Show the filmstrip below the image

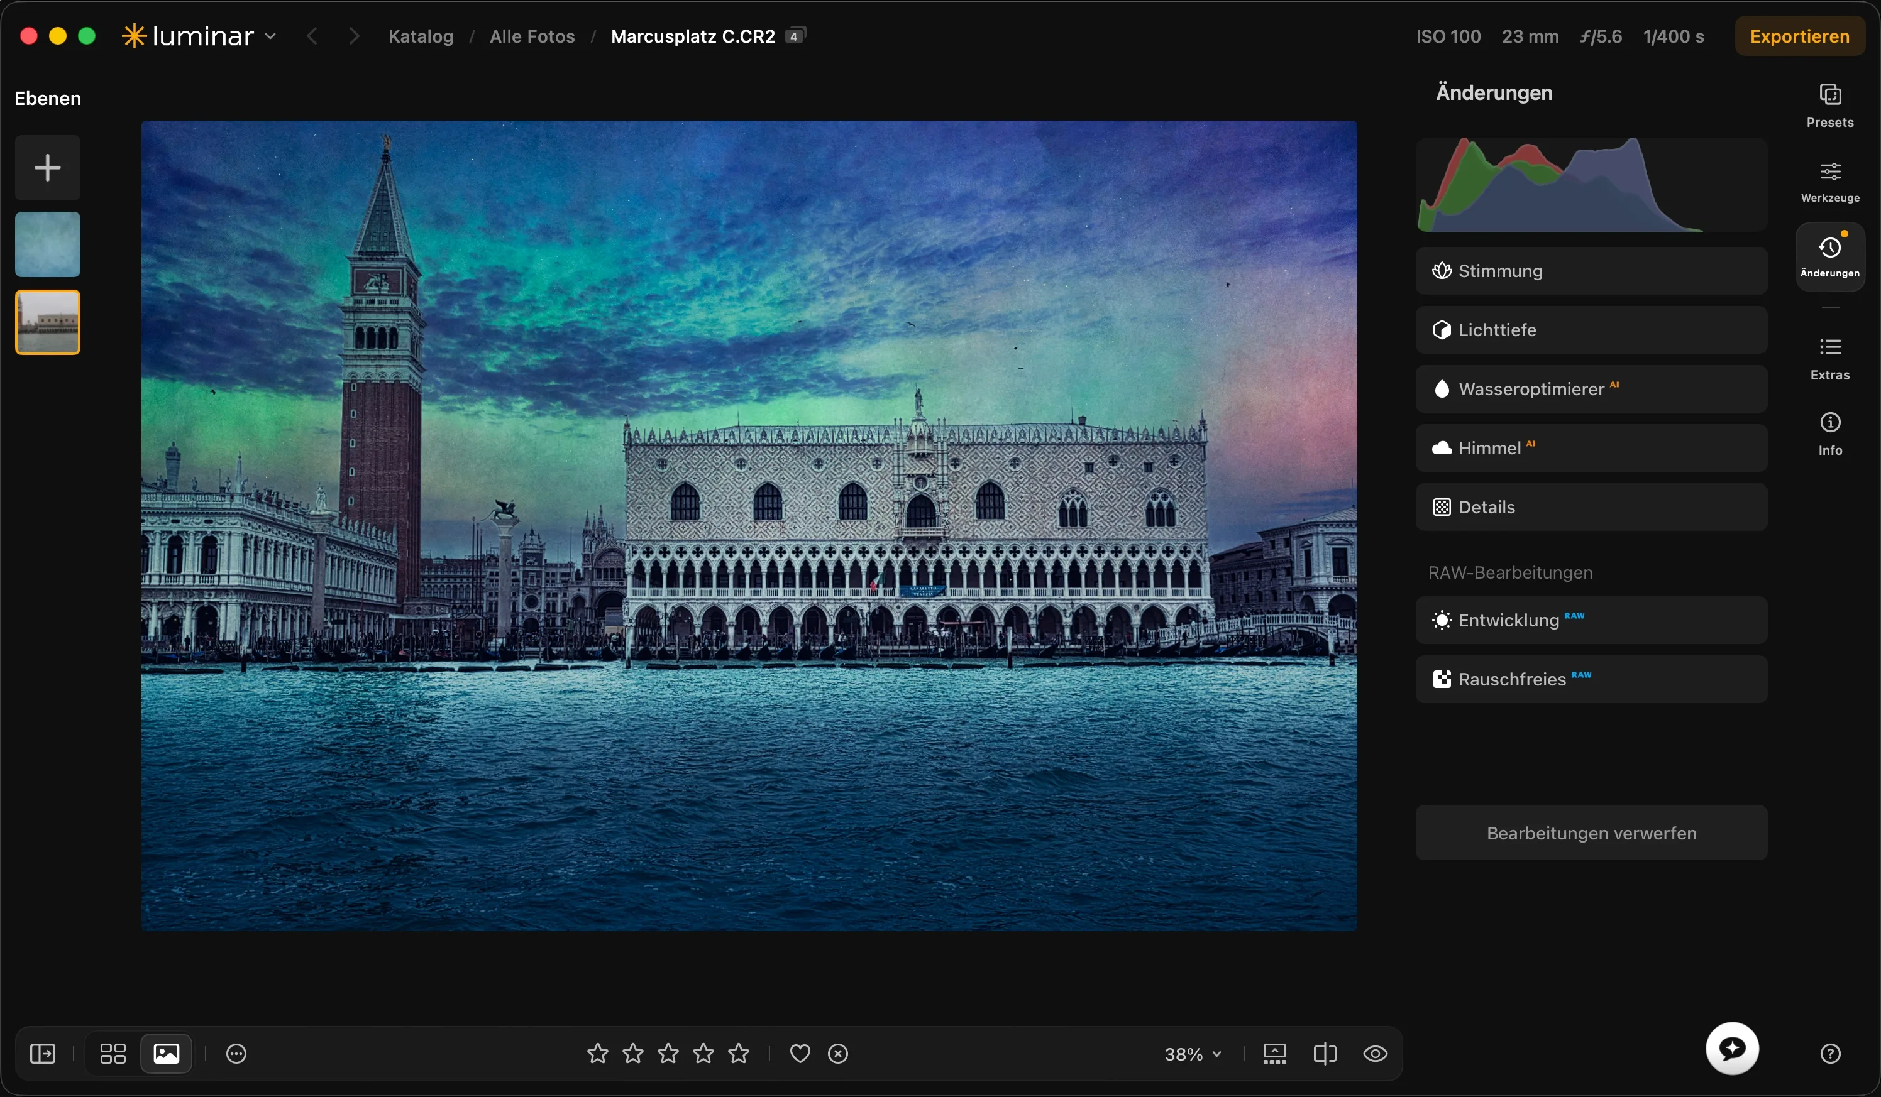tap(1275, 1054)
